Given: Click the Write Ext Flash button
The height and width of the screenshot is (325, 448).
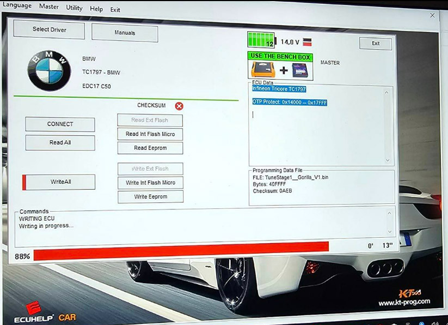Looking at the screenshot, I should tap(150, 169).
